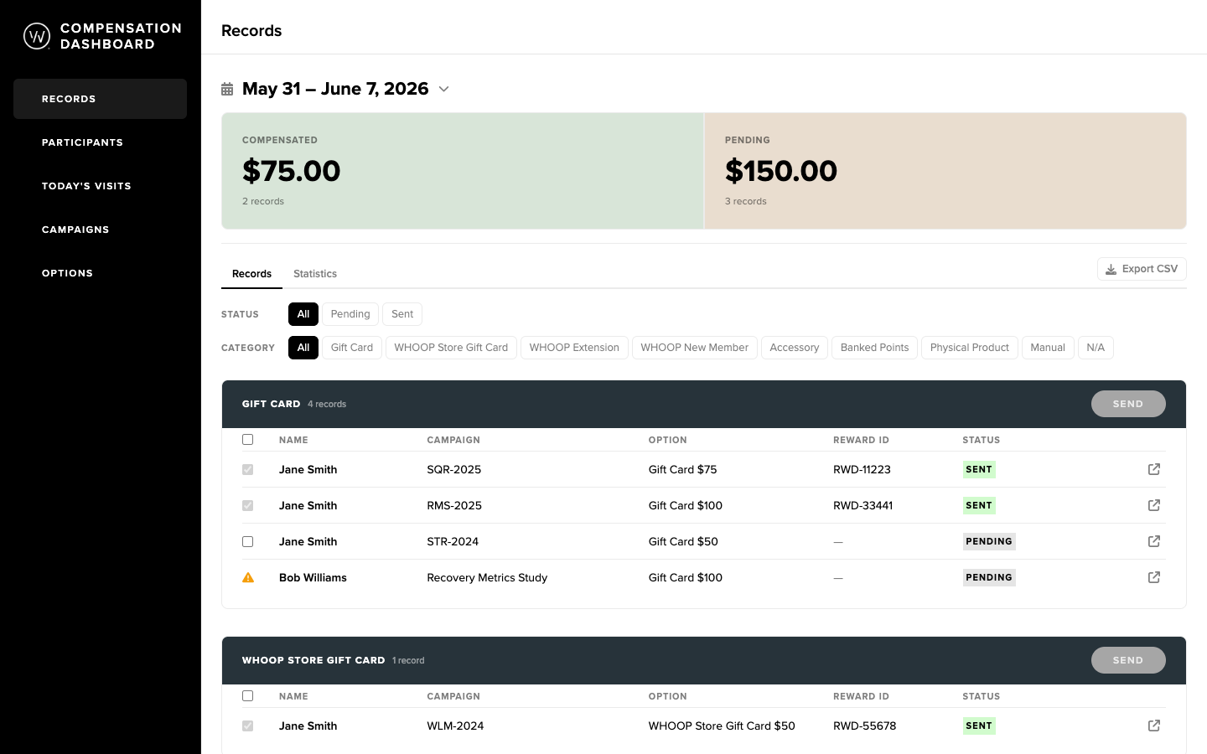Check the STR-2024 Jane Smith row checkbox
1207x754 pixels.
point(247,541)
